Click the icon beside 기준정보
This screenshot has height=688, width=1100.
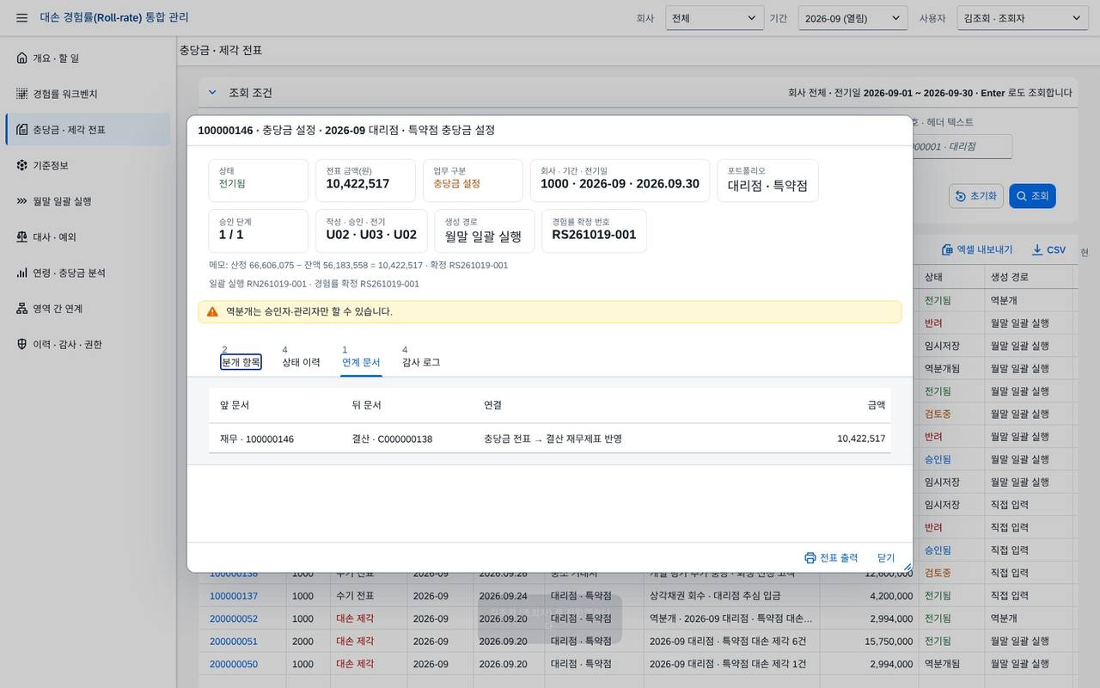(21, 165)
